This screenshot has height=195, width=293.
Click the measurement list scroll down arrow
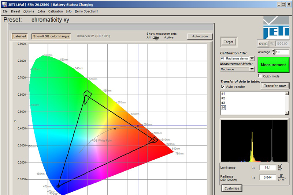click(x=287, y=112)
